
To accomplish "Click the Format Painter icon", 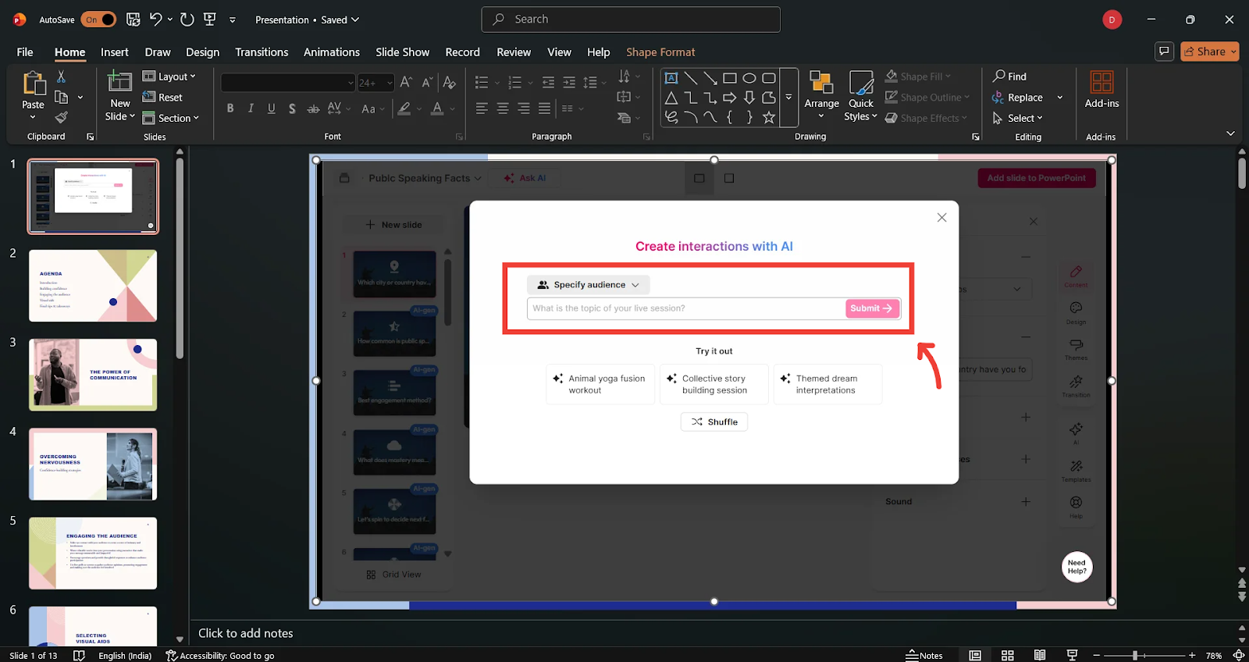I will (61, 118).
